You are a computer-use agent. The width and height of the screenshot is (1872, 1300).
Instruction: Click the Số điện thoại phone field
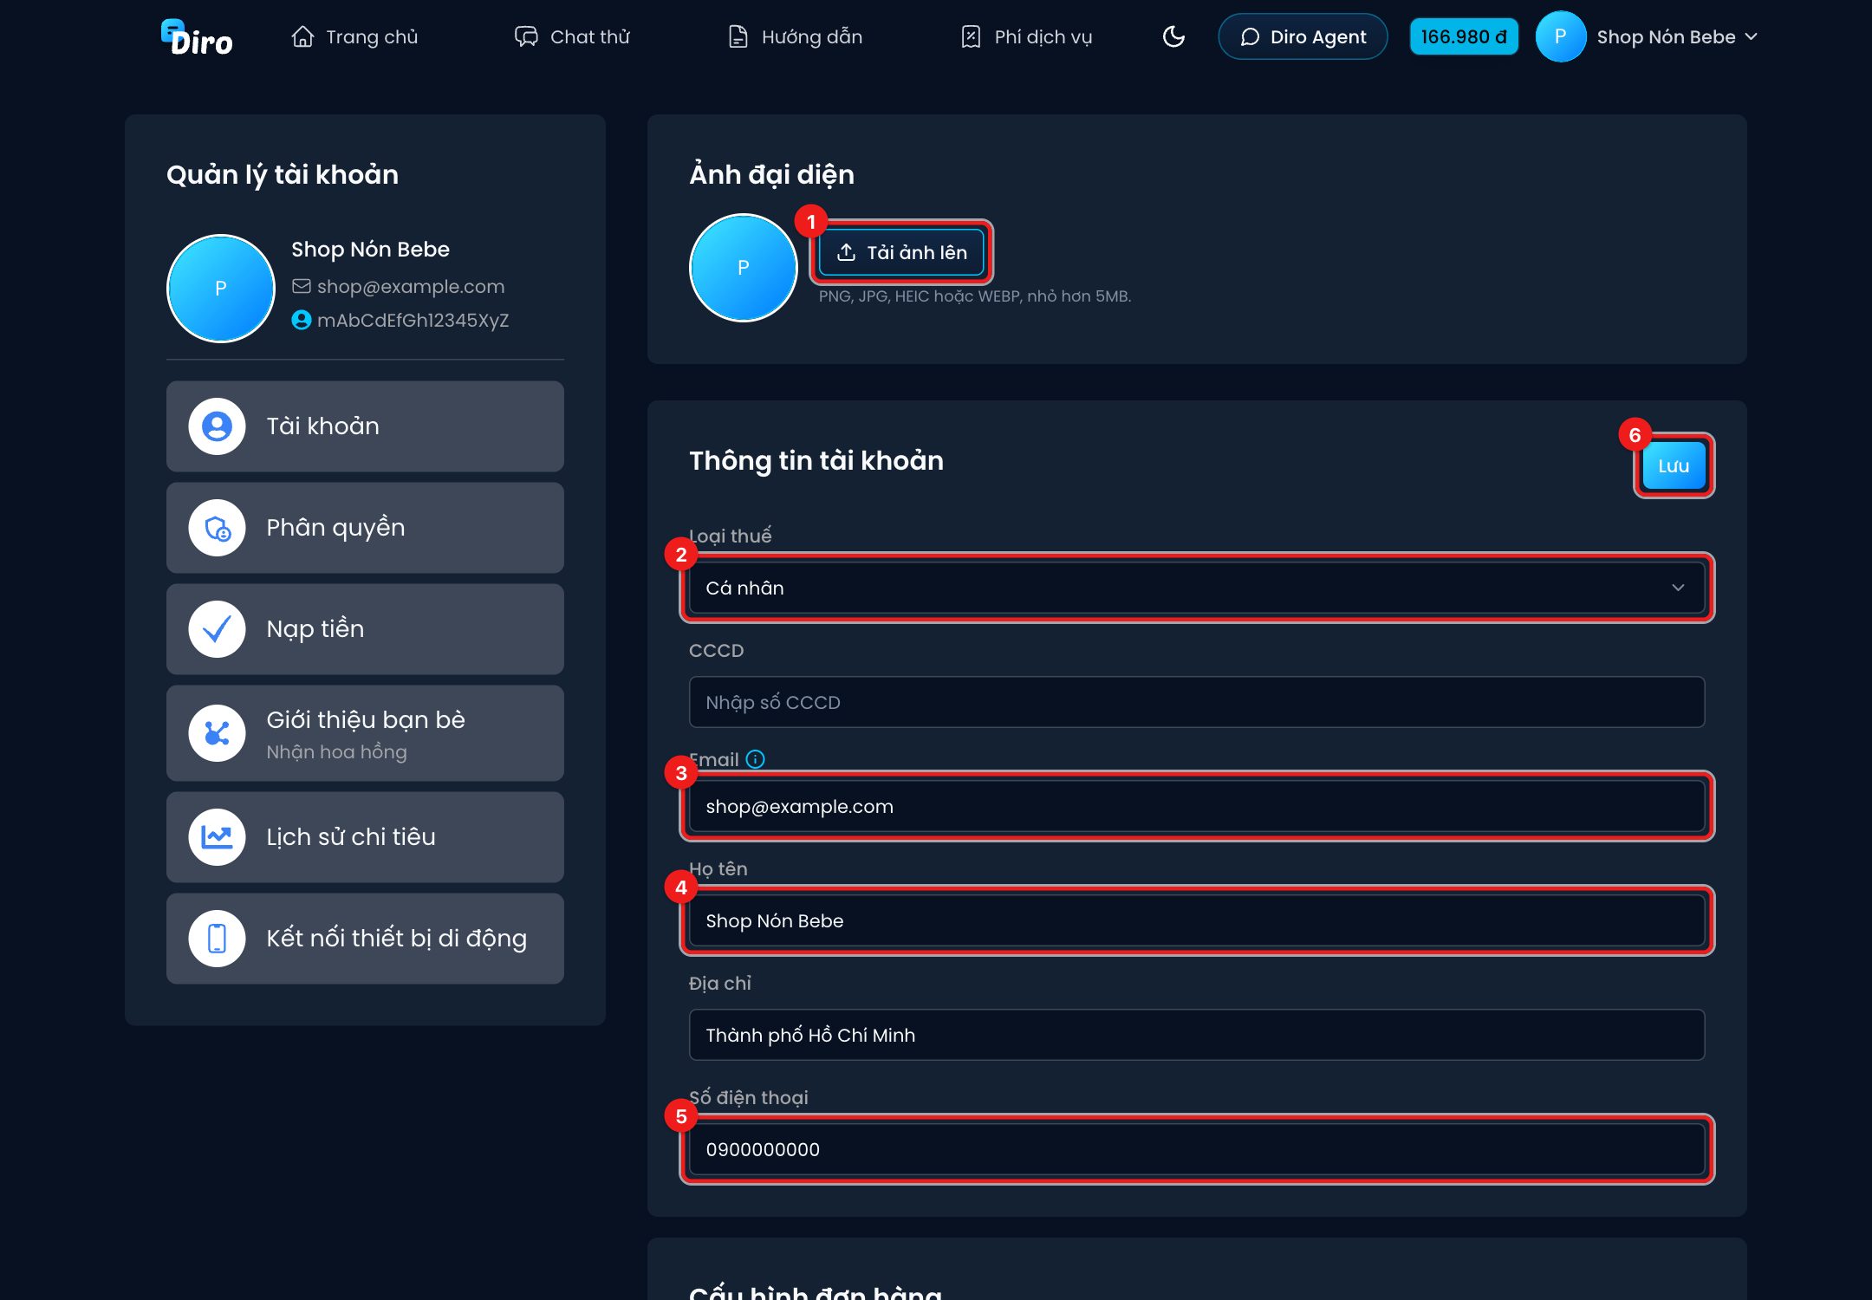[1196, 1149]
